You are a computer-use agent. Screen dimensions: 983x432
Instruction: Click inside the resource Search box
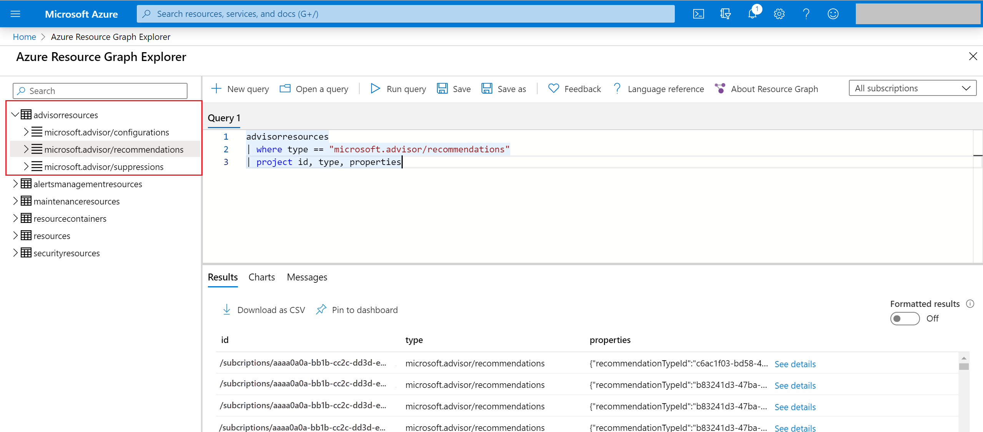coord(100,91)
